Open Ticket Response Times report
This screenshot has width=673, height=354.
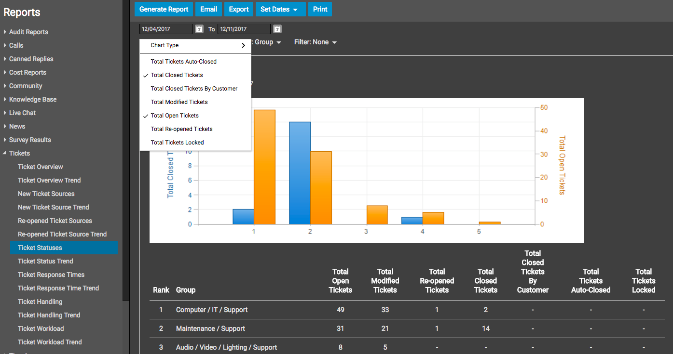tap(51, 275)
